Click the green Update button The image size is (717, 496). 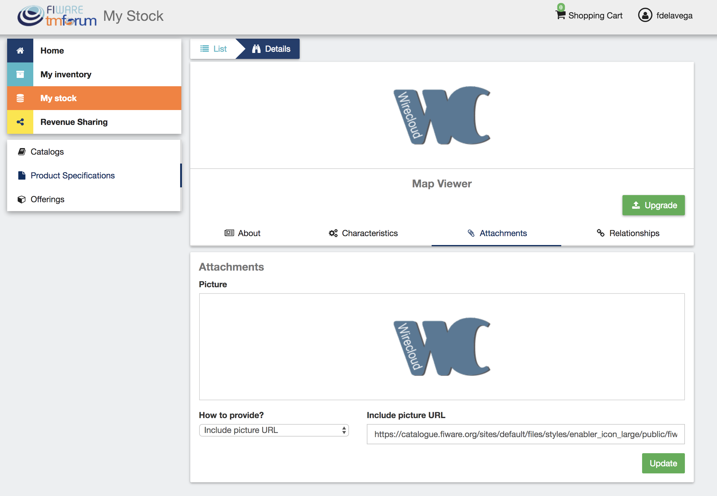663,463
